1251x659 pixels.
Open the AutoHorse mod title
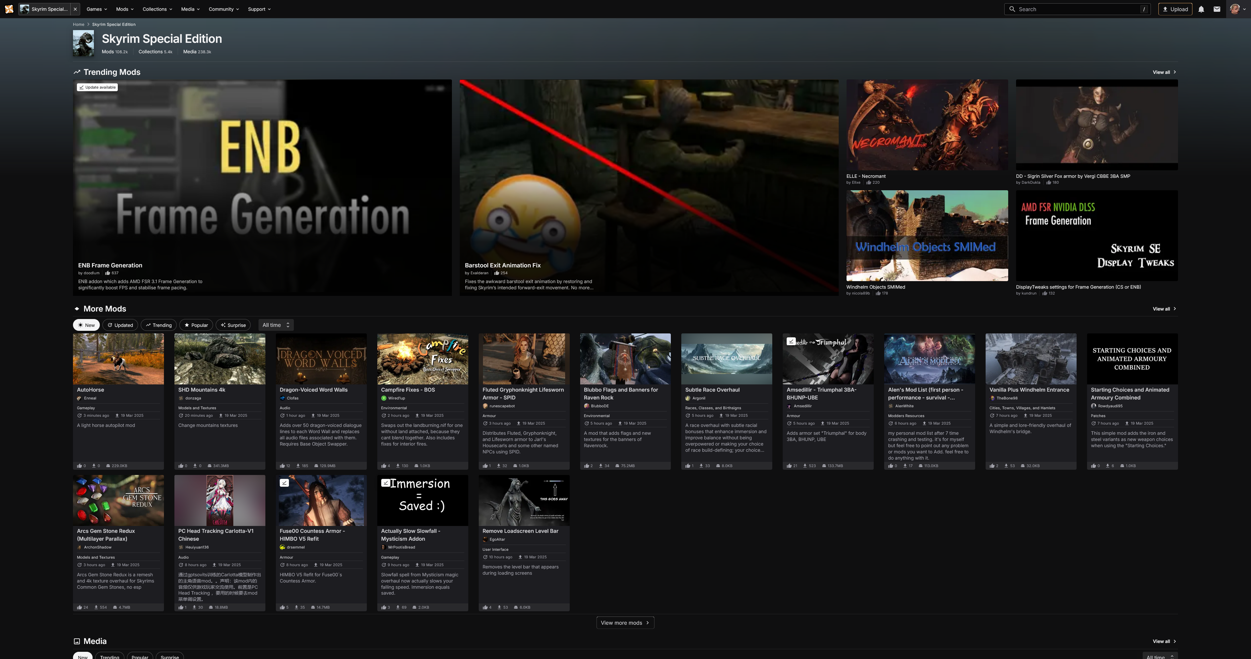point(90,390)
